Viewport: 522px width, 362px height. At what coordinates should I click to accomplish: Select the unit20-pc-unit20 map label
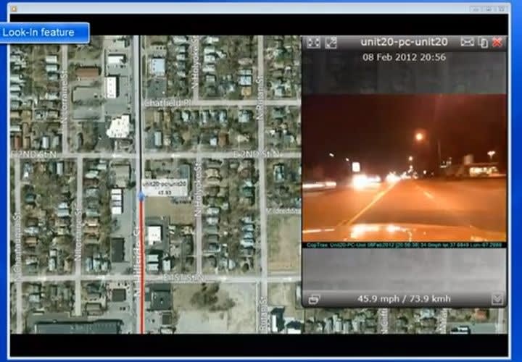(165, 185)
